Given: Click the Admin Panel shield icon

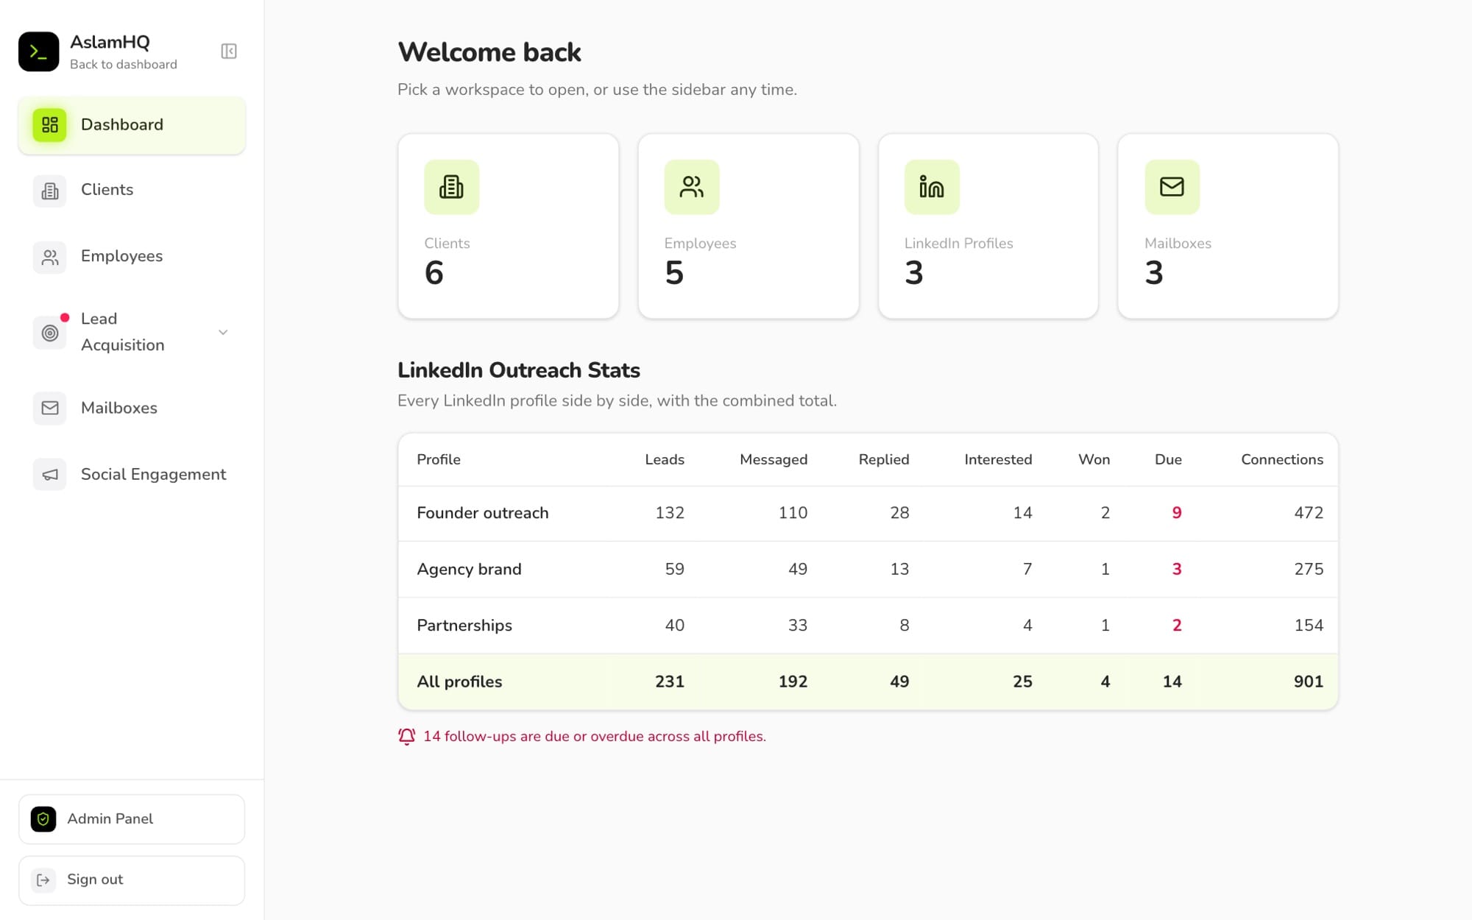Looking at the screenshot, I should tap(43, 819).
